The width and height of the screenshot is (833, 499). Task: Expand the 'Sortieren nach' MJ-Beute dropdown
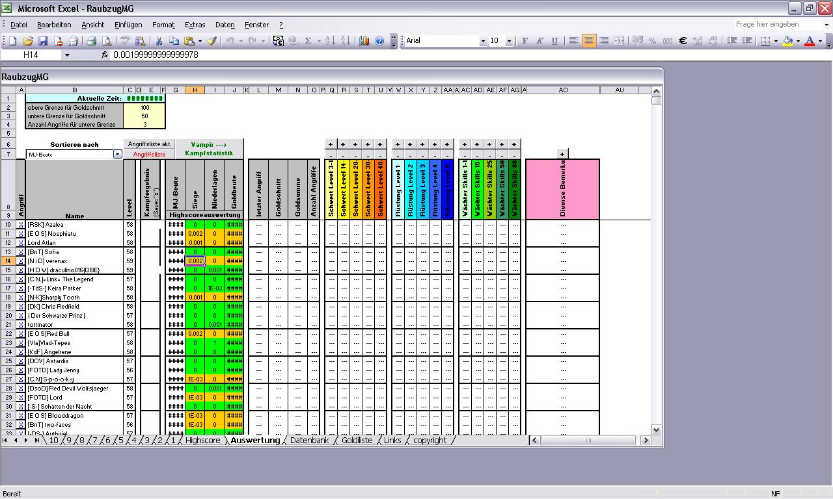(x=117, y=155)
